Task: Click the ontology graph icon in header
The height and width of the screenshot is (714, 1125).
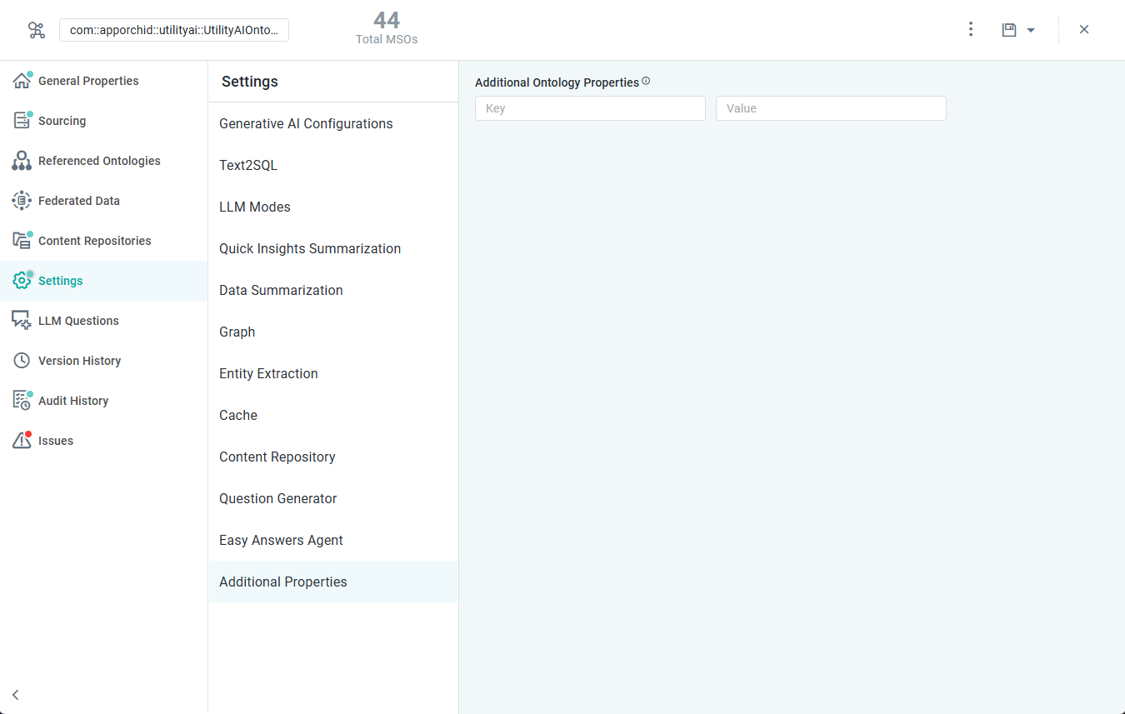Action: pos(37,30)
